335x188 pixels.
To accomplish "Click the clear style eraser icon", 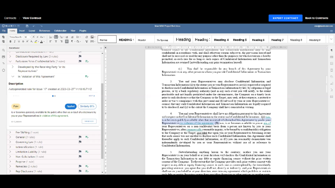I will [86, 37].
